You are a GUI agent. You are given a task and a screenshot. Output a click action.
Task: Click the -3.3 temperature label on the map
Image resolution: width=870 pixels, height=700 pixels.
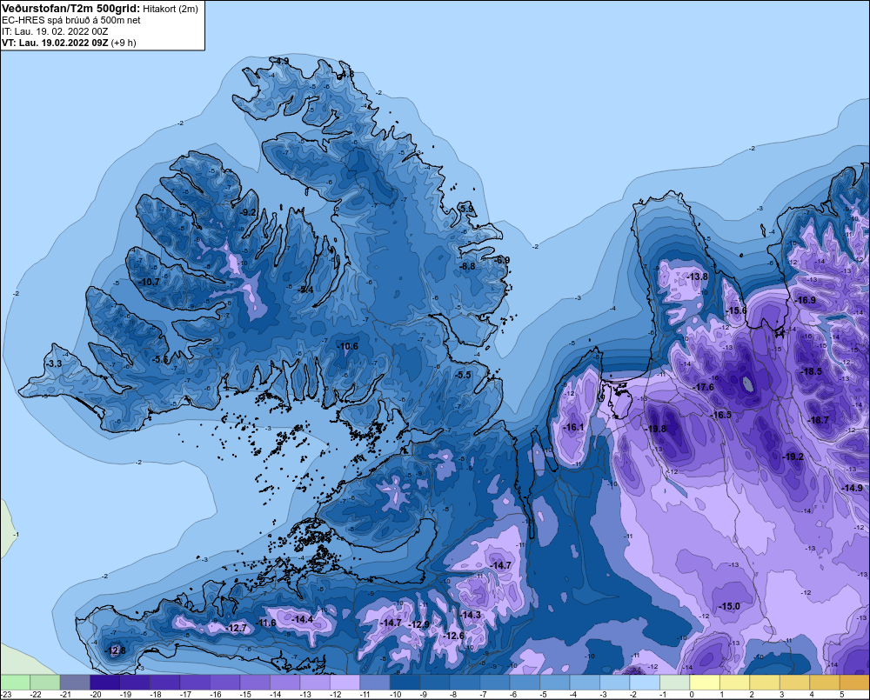coord(54,363)
